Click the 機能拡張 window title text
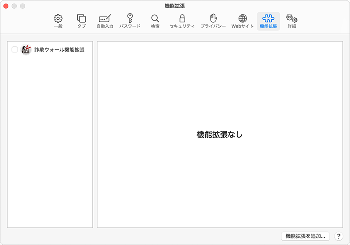Viewport: 350px width, 245px height. [175, 6]
